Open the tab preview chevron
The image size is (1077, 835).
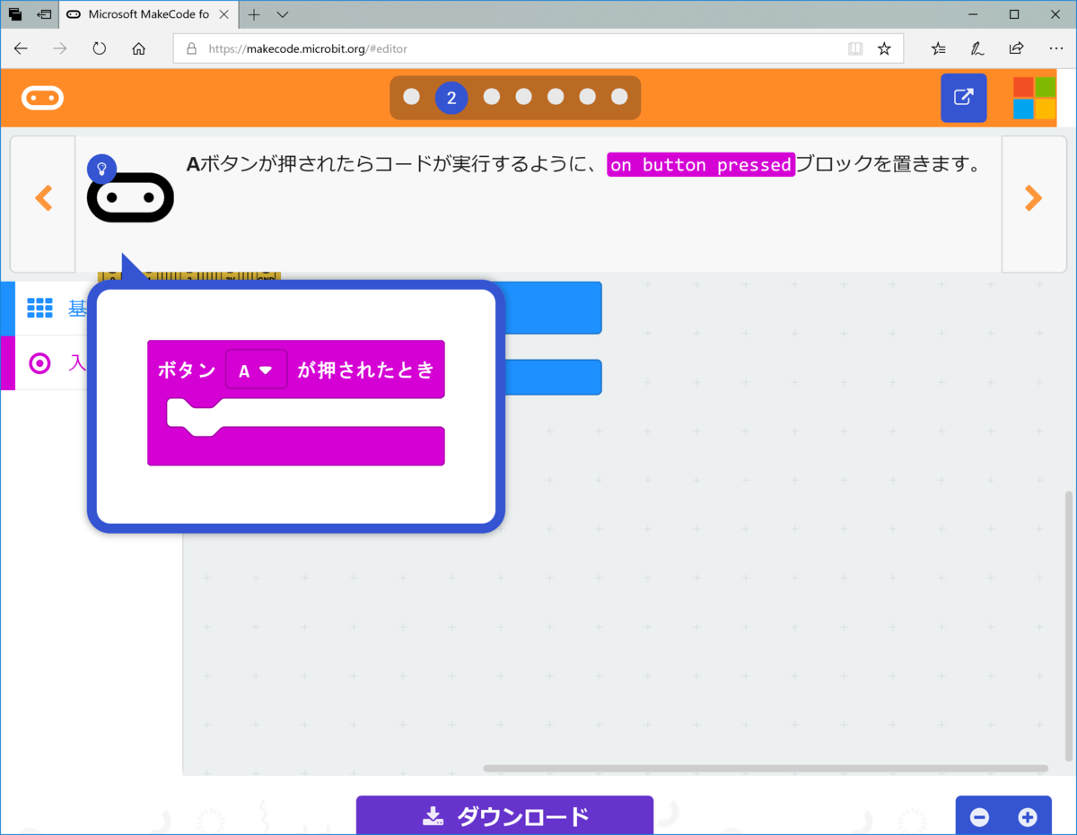click(283, 14)
